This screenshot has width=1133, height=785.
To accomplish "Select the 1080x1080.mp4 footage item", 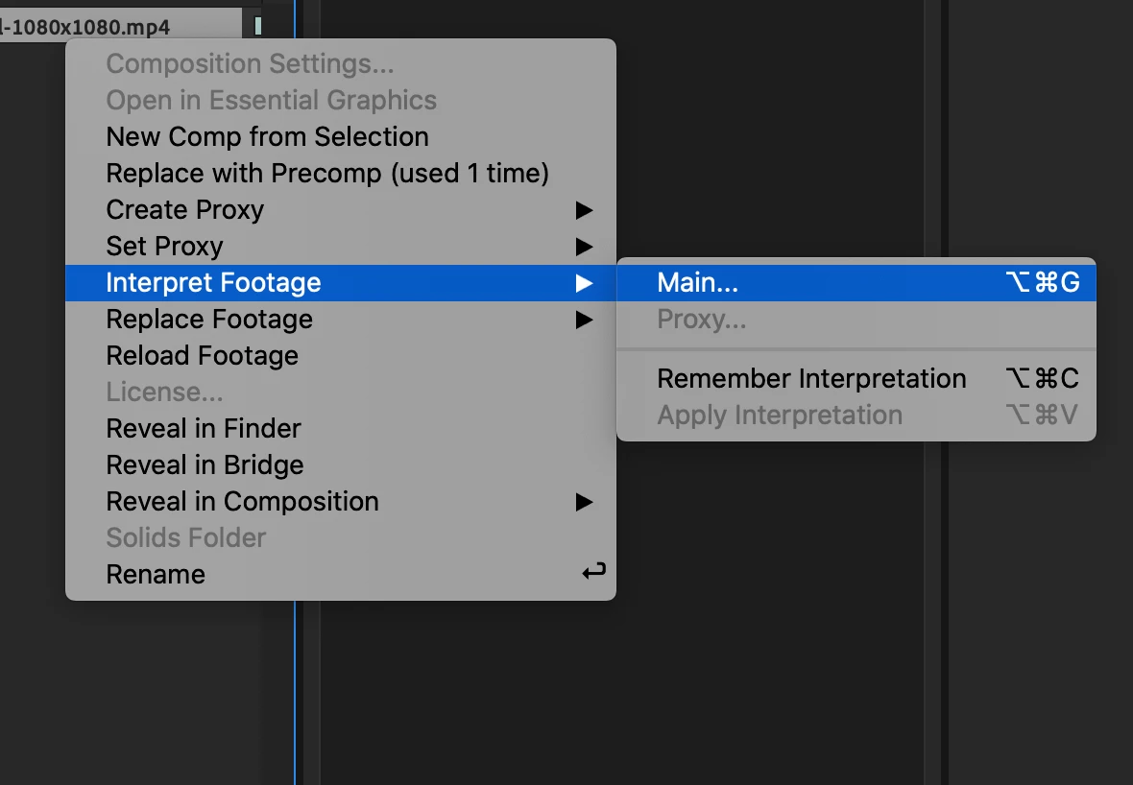I will [86, 27].
